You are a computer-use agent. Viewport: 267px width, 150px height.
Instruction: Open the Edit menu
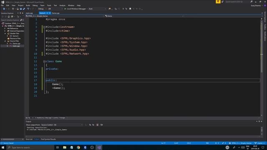(8, 5)
